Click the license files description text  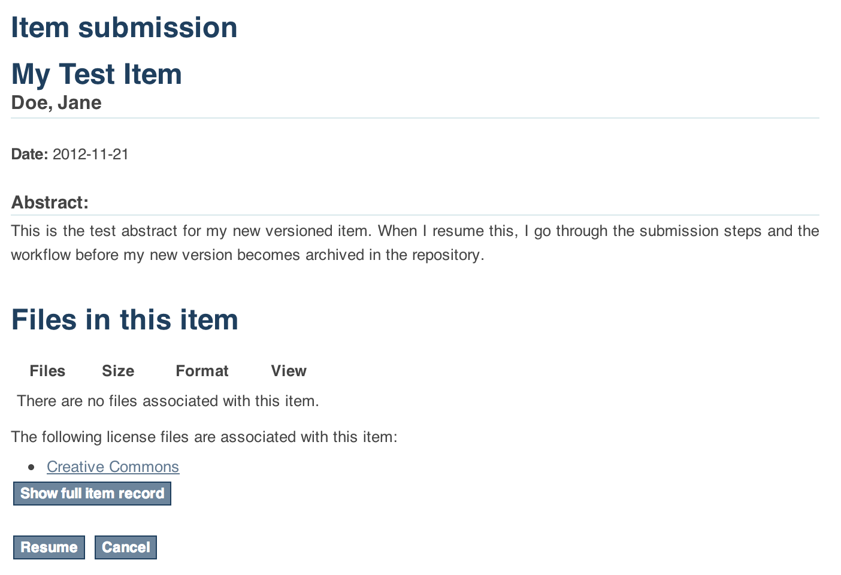click(204, 437)
